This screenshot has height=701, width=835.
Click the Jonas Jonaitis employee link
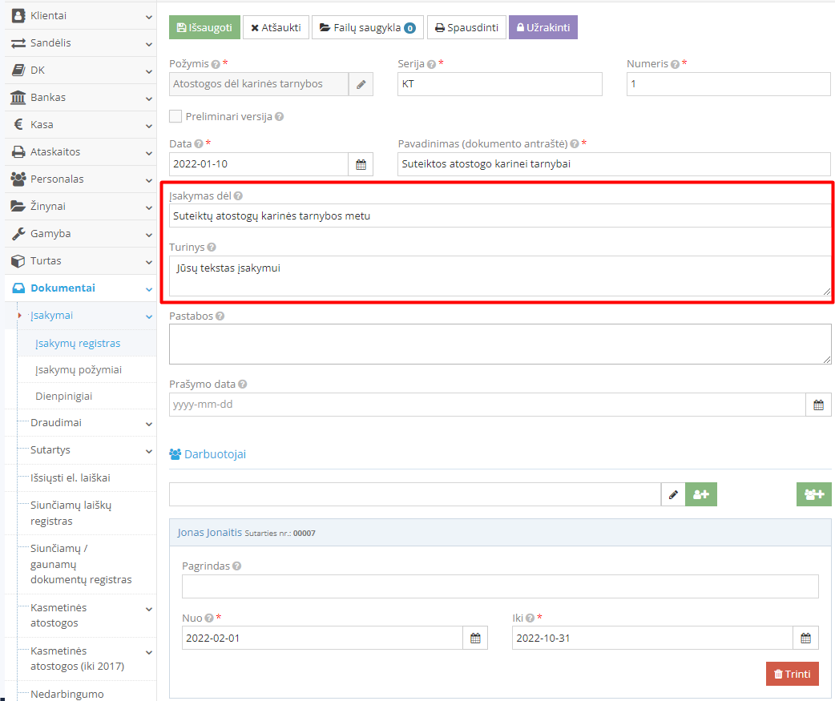pyautogui.click(x=209, y=532)
